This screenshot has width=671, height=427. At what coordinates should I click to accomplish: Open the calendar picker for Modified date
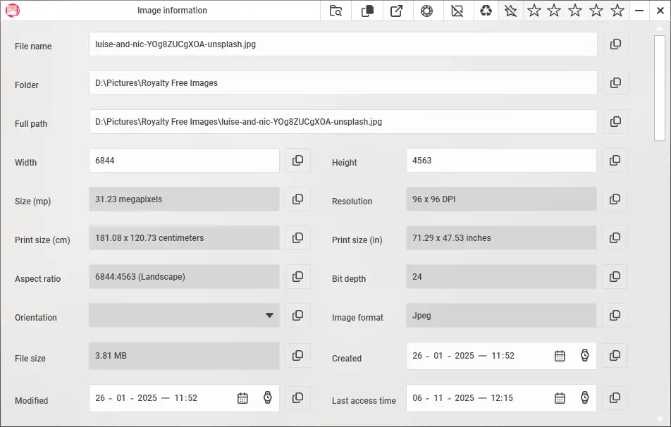[x=243, y=398]
